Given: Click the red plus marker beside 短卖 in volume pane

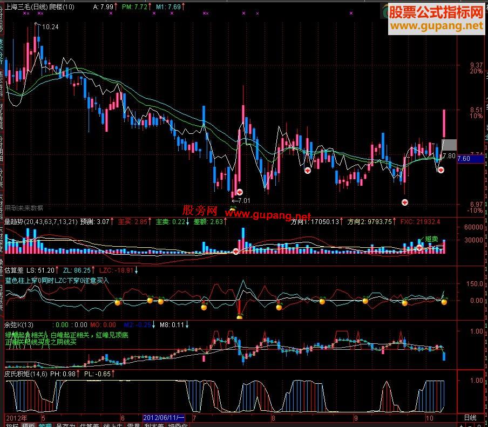Looking at the screenshot, I should [419, 248].
